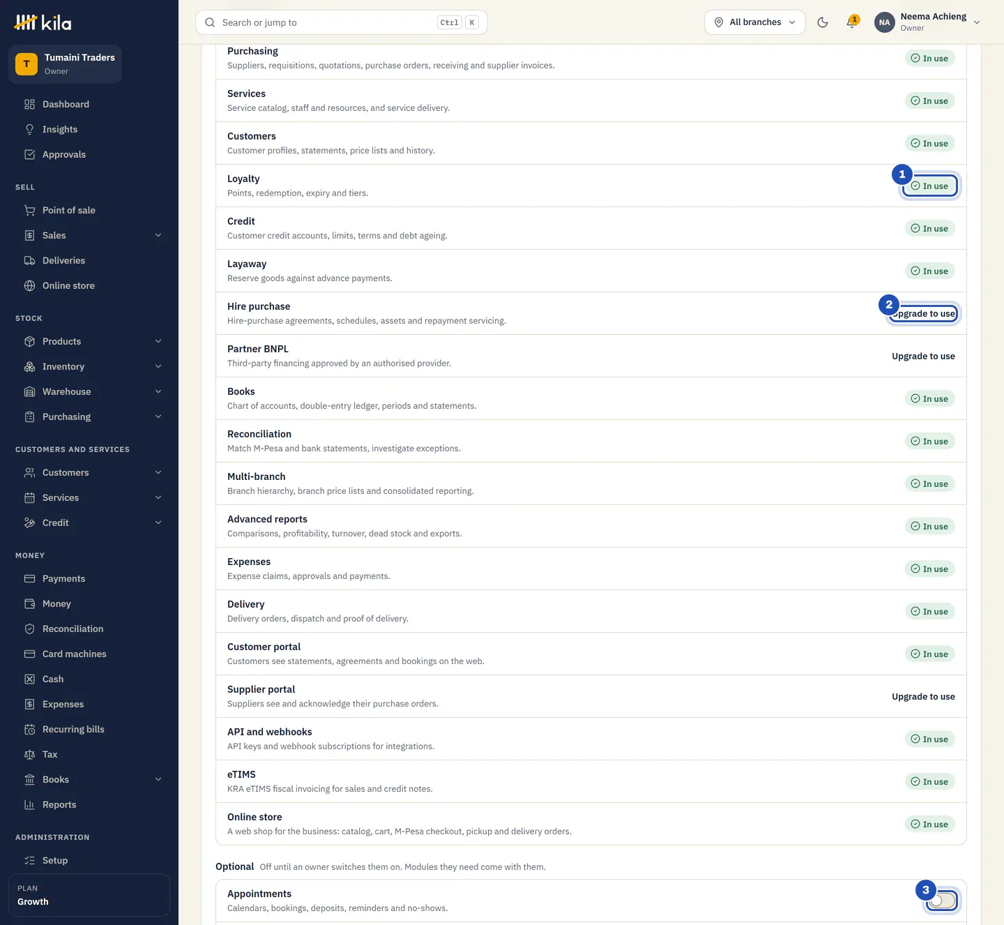
Task: Open the Tumaini Traders business switcher
Action: (x=65, y=64)
